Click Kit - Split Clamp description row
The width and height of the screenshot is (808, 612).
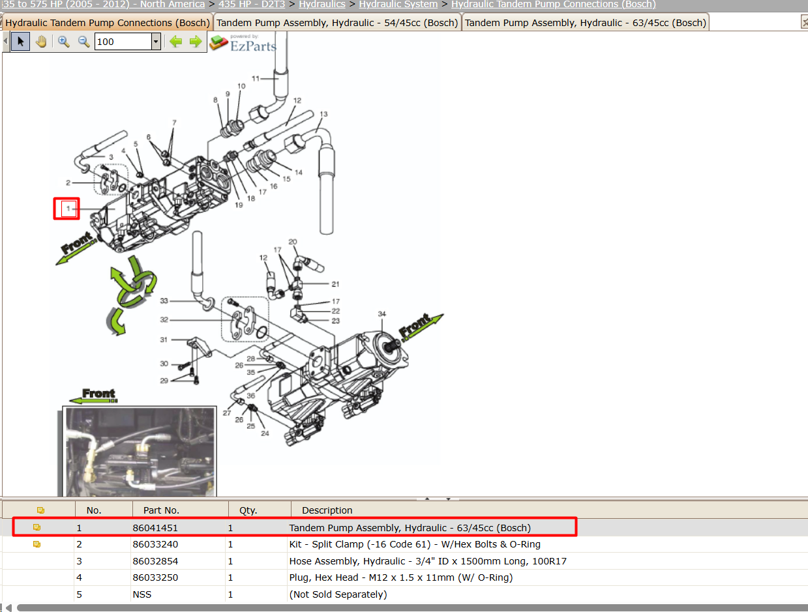pos(415,544)
